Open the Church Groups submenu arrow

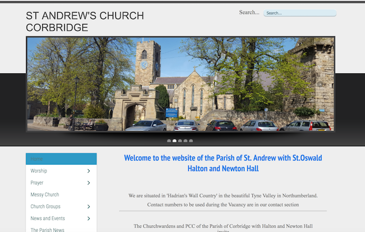tap(89, 207)
